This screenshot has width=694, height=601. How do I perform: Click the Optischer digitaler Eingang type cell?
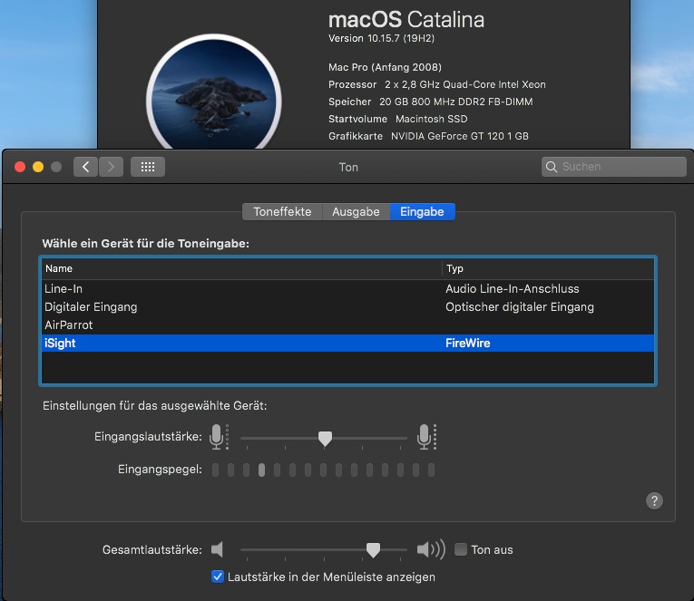(520, 307)
